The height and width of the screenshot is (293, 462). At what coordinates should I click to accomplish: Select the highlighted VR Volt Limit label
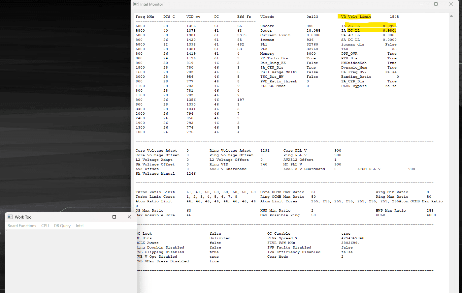356,16
